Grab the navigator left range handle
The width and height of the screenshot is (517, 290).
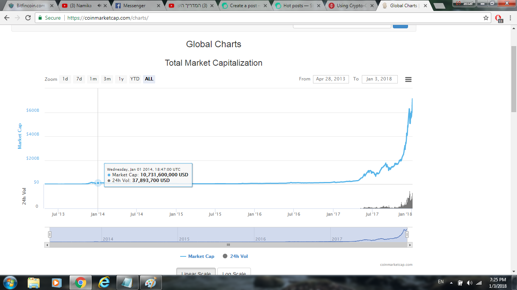point(50,234)
